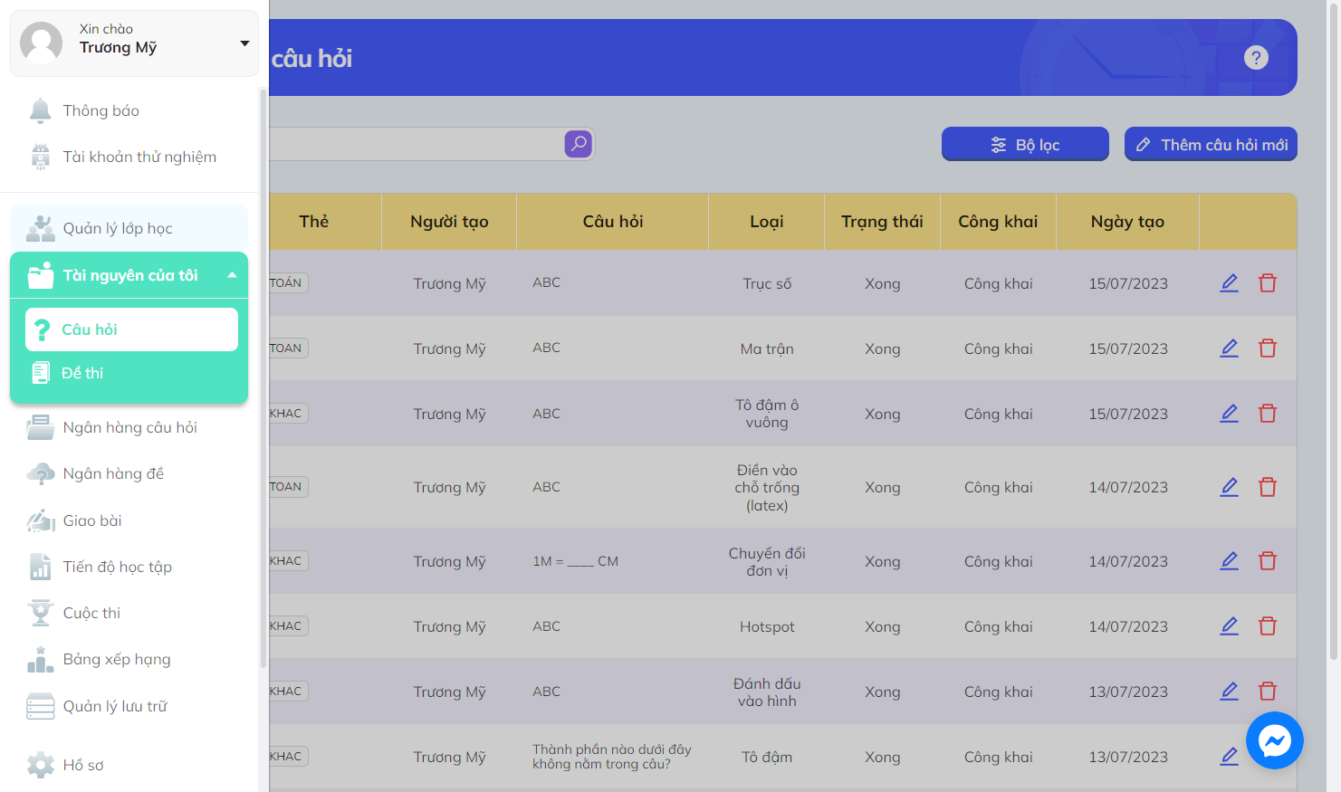Click the question search input field
This screenshot has height=792, width=1341.
click(417, 144)
